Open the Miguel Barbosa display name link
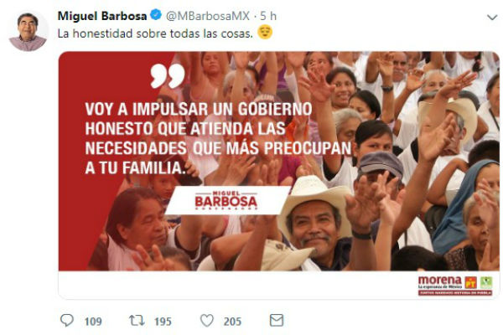 (102, 16)
